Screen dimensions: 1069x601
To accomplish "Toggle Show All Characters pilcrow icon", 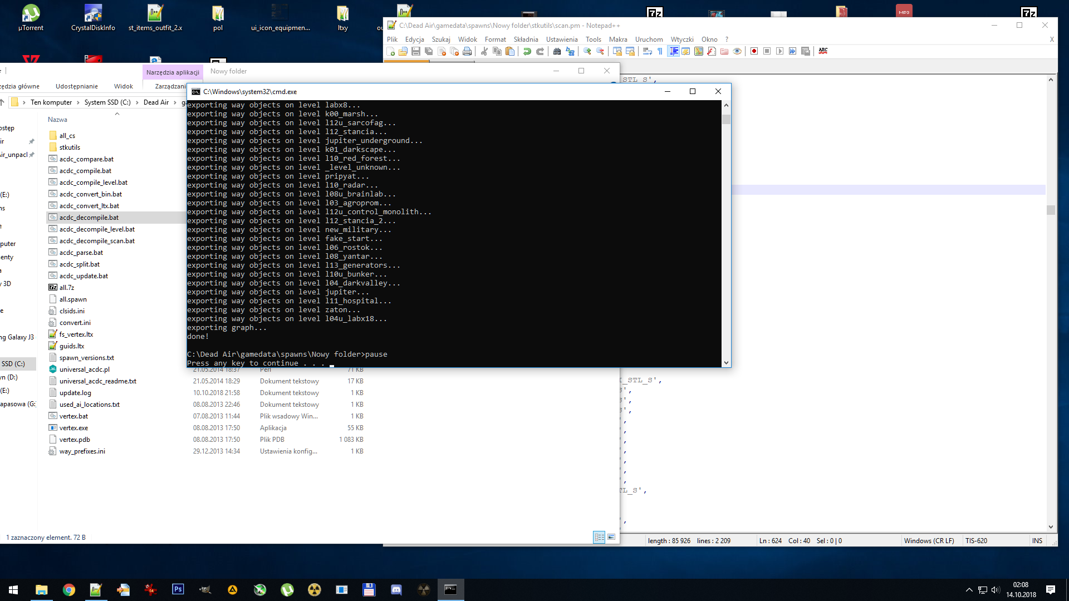I will coord(660,51).
